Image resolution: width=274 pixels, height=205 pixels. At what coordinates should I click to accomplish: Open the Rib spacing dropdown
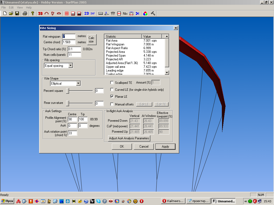(x=70, y=66)
